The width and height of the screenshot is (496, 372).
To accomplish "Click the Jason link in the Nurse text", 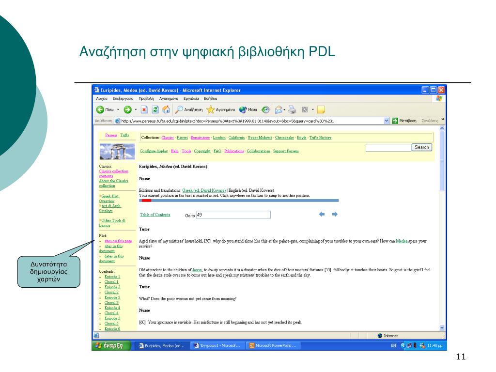I will pyautogui.click(x=197, y=270).
